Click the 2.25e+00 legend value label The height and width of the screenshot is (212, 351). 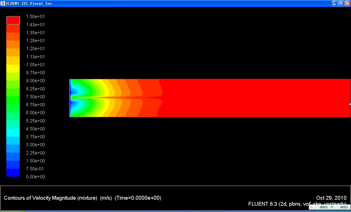[x=35, y=153]
